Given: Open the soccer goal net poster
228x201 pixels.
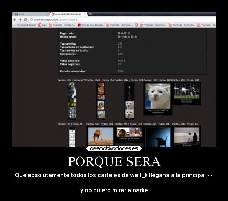Looking at the screenshot, I should coord(187,93).
